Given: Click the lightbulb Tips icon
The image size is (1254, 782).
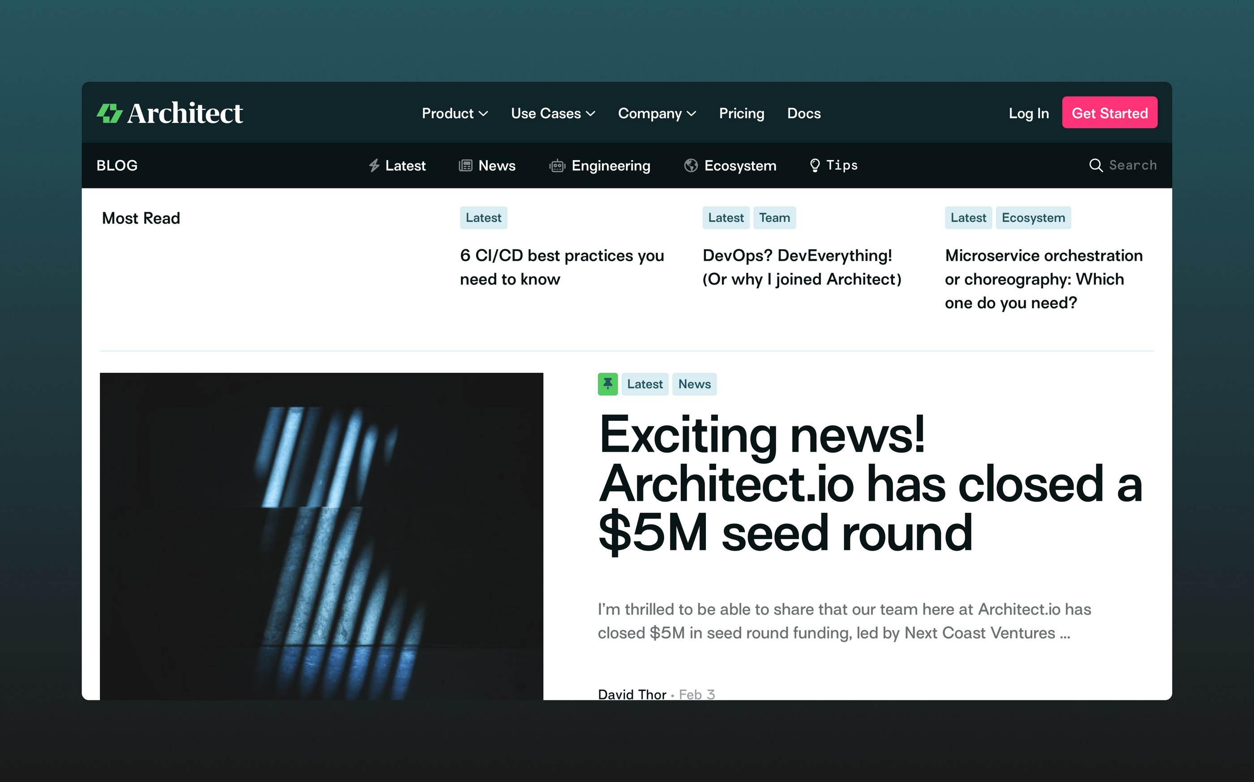Looking at the screenshot, I should point(815,165).
